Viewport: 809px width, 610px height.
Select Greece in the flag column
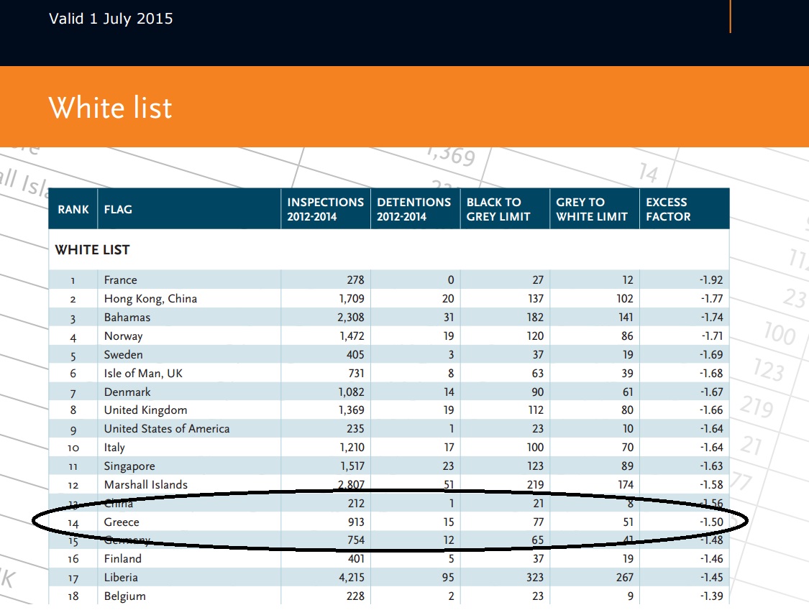[x=122, y=522]
